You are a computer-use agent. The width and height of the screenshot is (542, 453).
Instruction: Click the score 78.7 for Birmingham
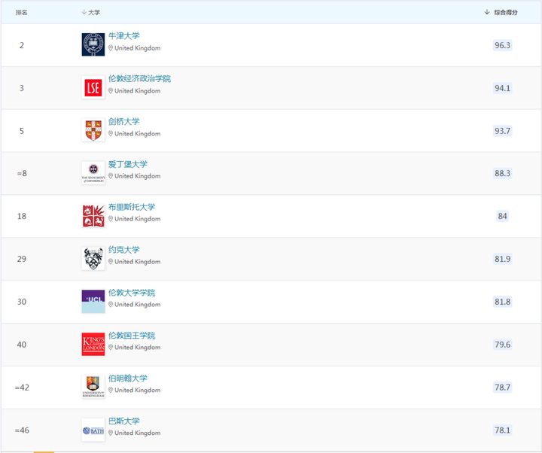(x=502, y=388)
